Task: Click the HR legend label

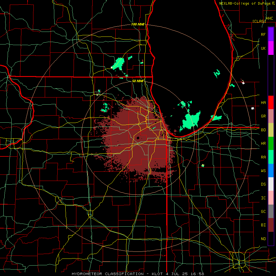Action: (263, 144)
